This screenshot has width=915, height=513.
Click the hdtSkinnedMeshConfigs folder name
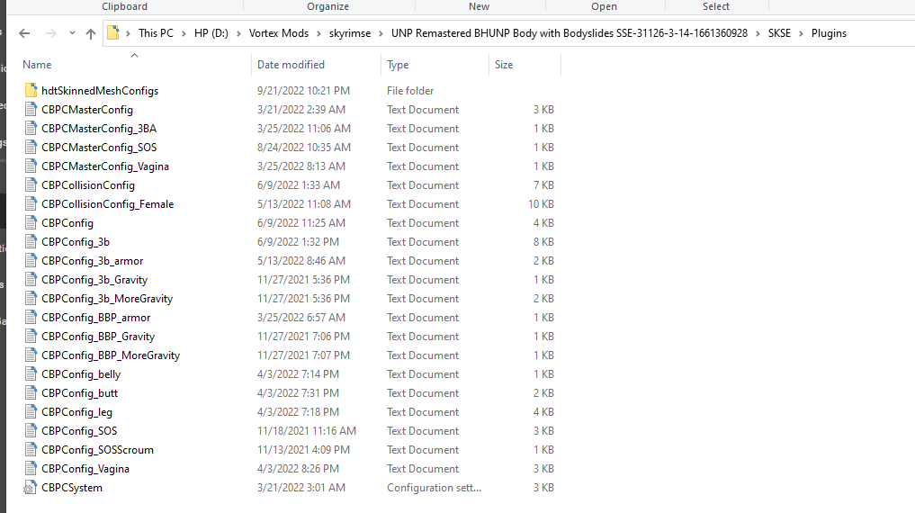point(100,91)
